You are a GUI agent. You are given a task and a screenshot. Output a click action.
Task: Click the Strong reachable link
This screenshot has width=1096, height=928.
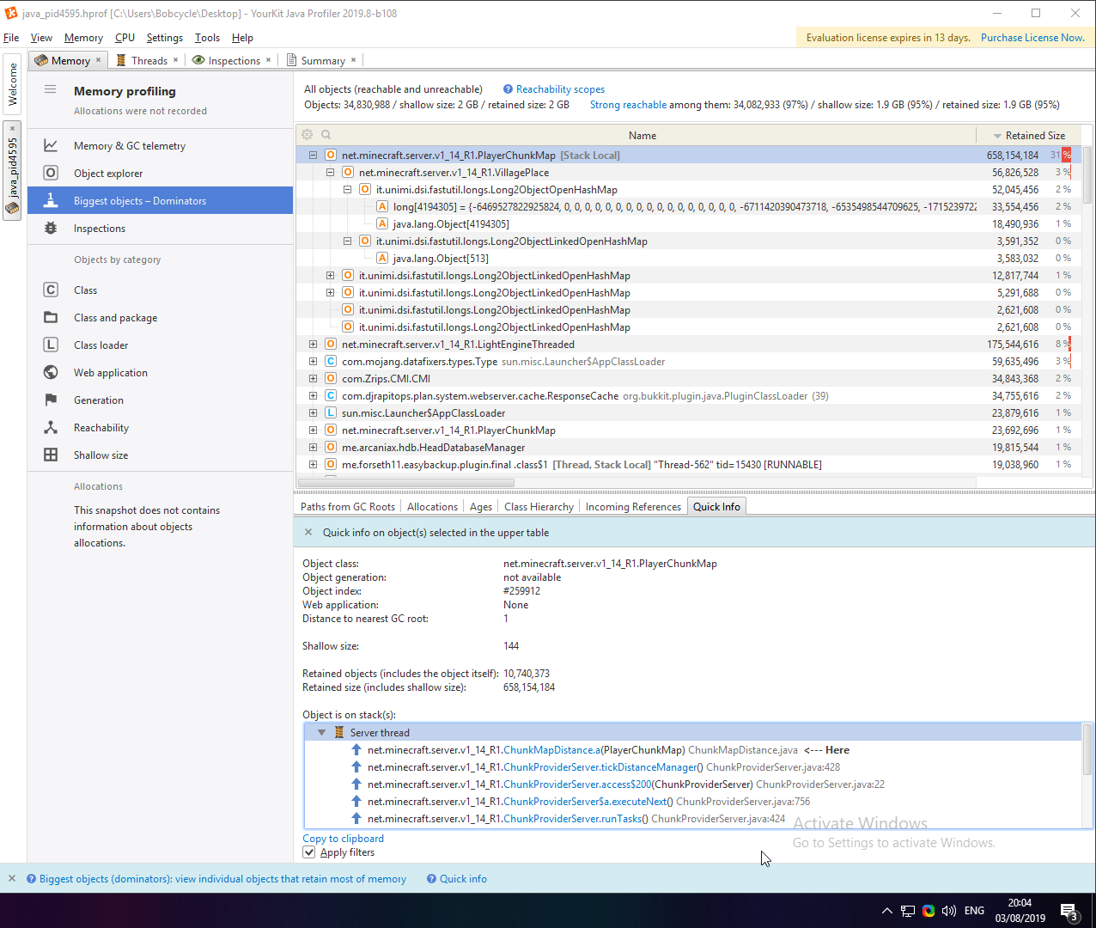click(x=628, y=105)
